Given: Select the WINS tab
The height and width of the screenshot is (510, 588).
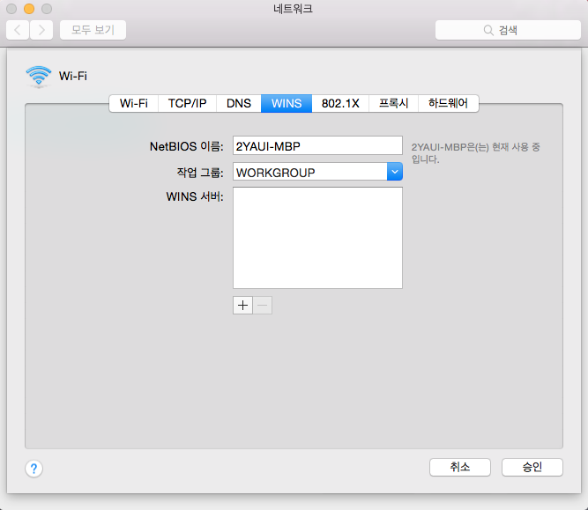Looking at the screenshot, I should [x=287, y=103].
